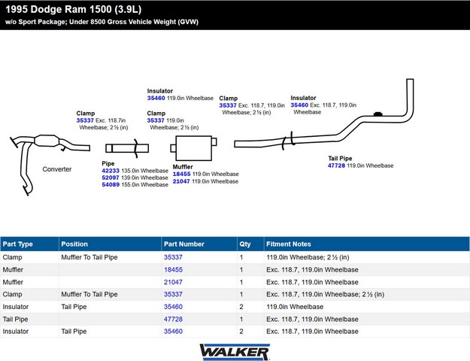The height and width of the screenshot is (361, 470).
Task: Open table link 18455 in Muffler row
Action: point(173,269)
